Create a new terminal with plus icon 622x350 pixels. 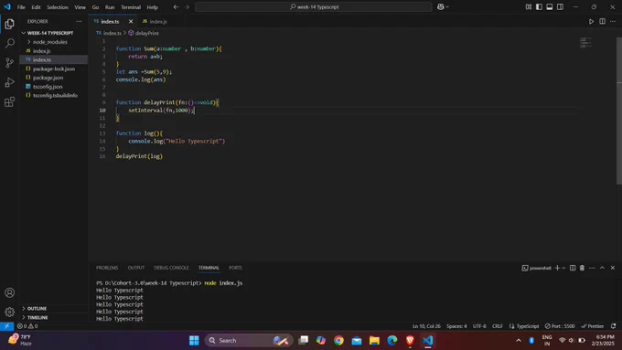coord(557,268)
